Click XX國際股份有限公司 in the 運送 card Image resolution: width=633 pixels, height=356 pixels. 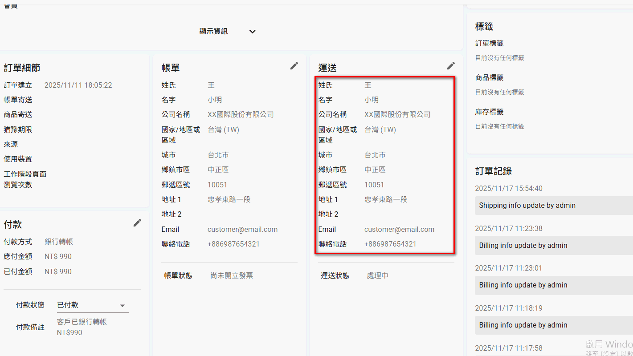(397, 114)
